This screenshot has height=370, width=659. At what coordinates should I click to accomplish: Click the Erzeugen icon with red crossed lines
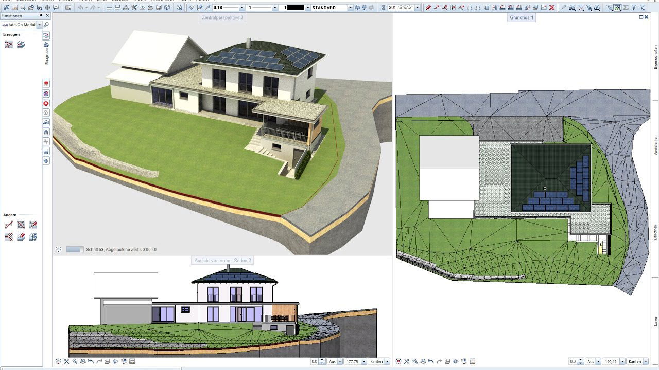9,45
